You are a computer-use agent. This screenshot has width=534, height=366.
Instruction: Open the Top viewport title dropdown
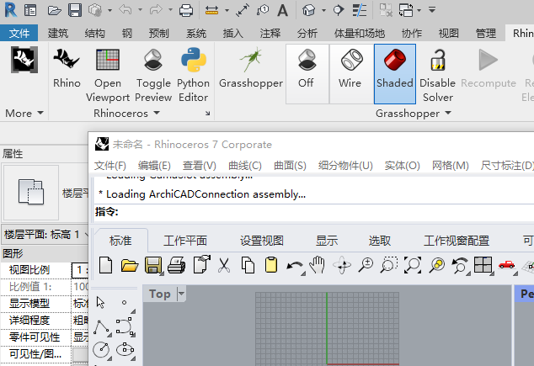pos(181,294)
